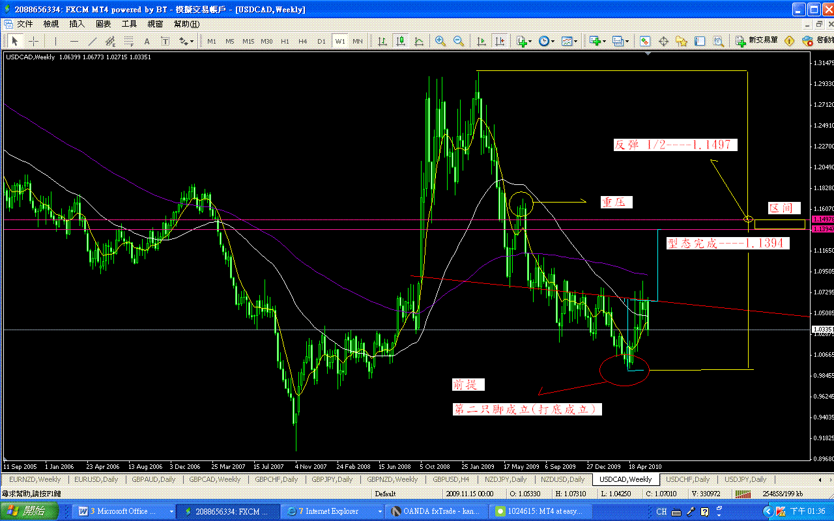
Task: Choose the Fibonacci Retracement tool
Action: (128, 41)
